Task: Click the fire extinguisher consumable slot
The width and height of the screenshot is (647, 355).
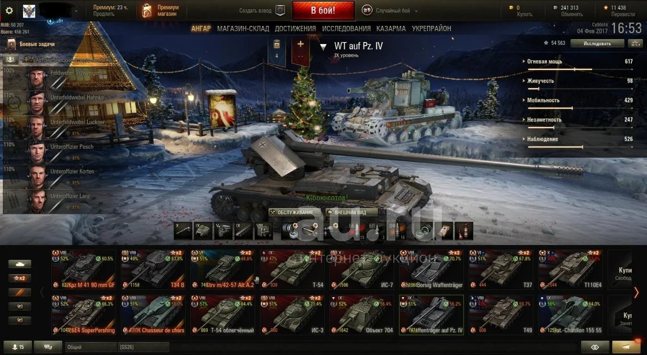Action: coord(464,231)
